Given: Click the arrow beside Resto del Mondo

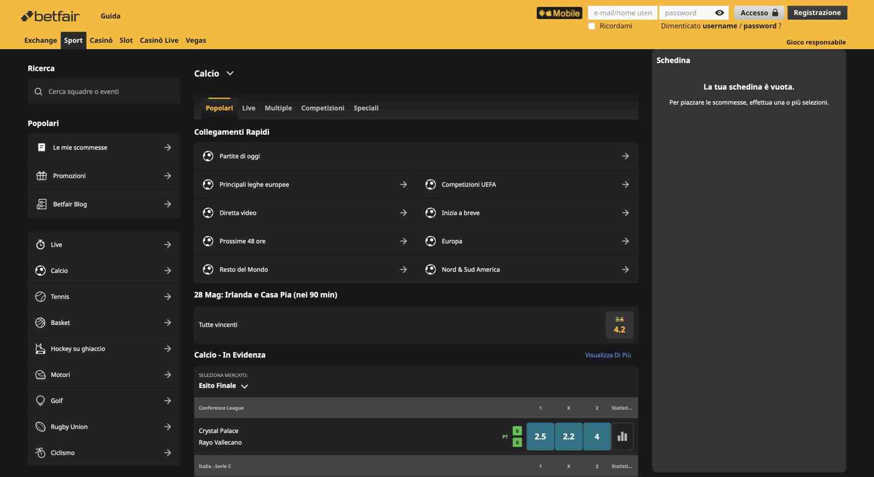Looking at the screenshot, I should pyautogui.click(x=403, y=269).
